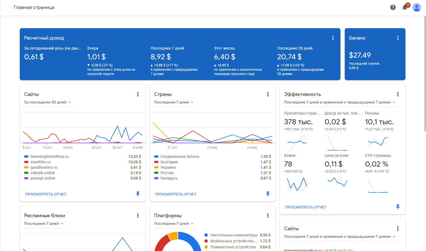Open the user account avatar
Viewport: 426px width, 251px height.
coord(417,7)
